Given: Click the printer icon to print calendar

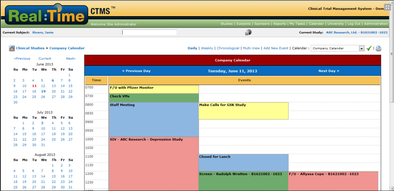Looking at the screenshot, I should [x=379, y=49].
